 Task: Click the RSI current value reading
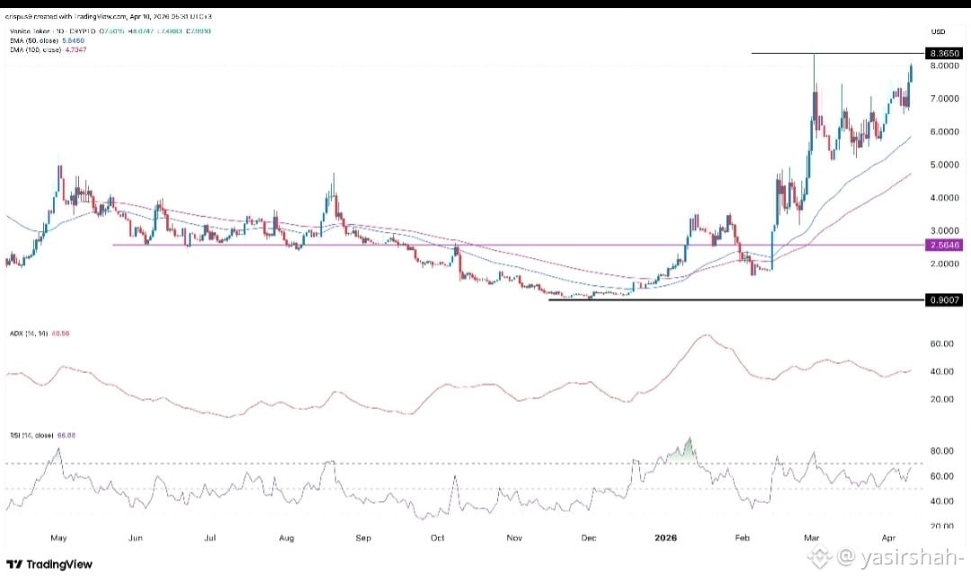pyautogui.click(x=67, y=435)
